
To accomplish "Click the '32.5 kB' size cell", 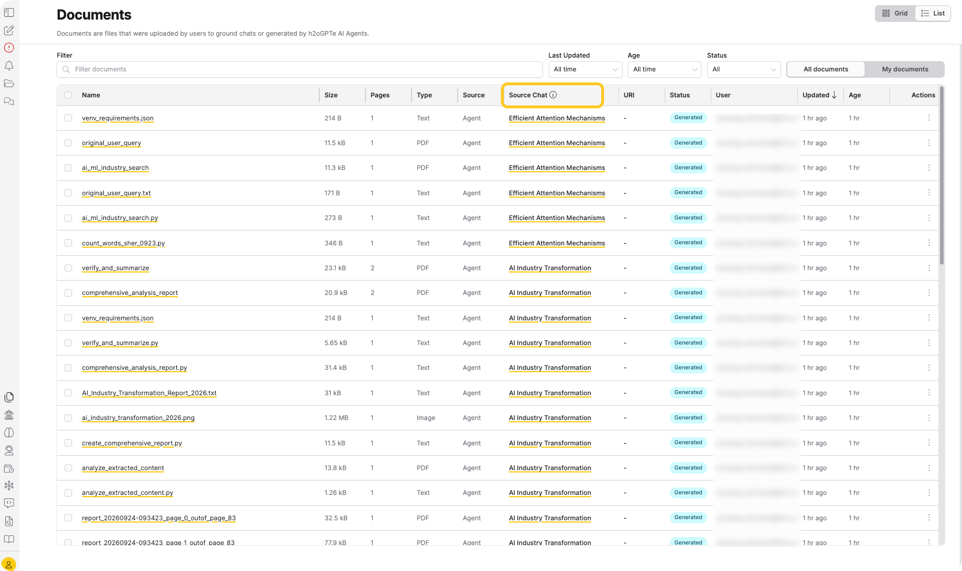I will click(x=335, y=518).
